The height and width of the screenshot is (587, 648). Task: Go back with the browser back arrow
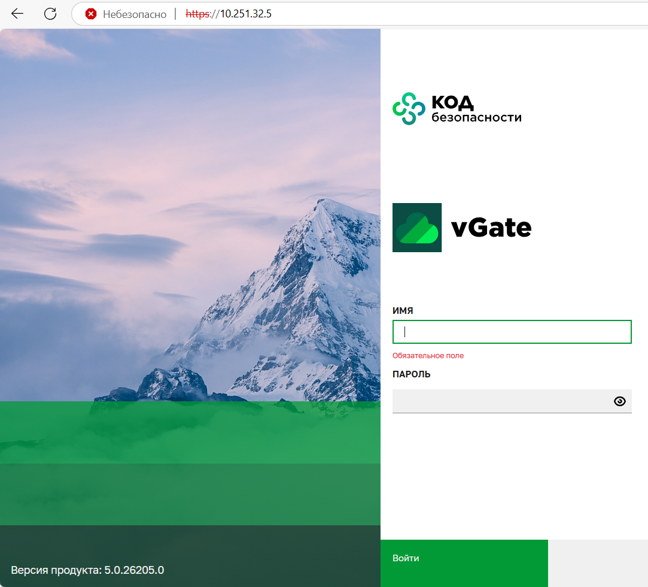click(17, 14)
